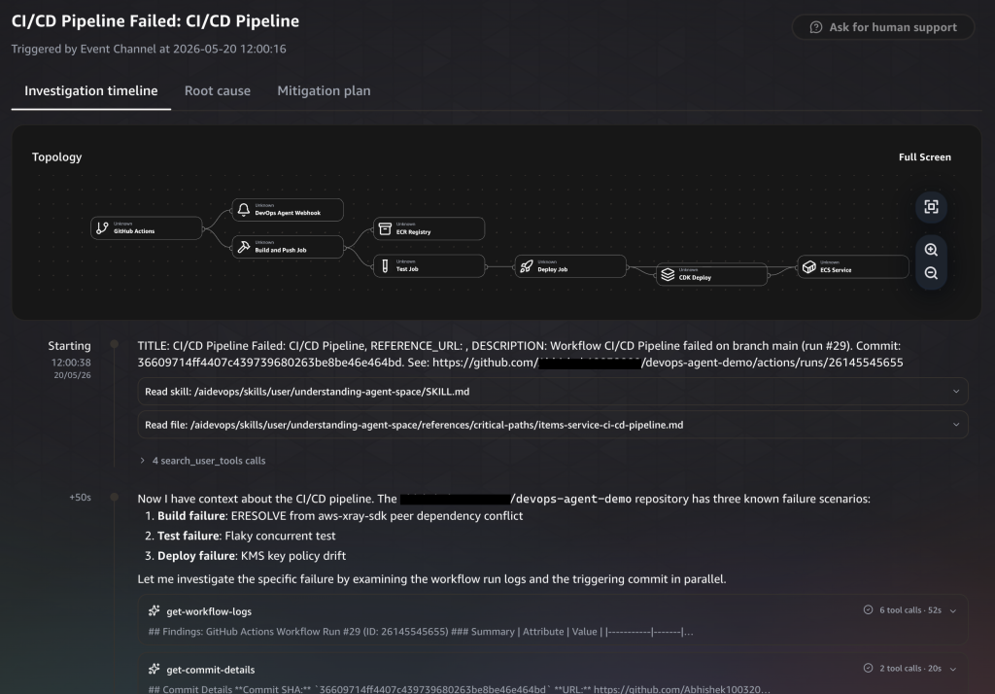Click the '6 tool calls · 52s' text
The height and width of the screenshot is (694, 995).
tap(909, 610)
